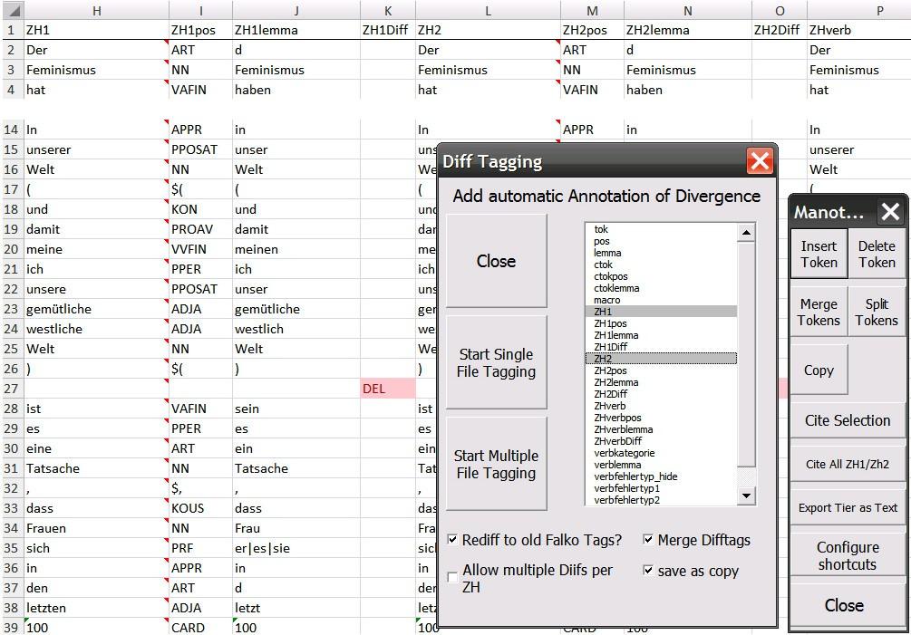Select column P header
Screen dimensions: 911x635
click(858, 11)
